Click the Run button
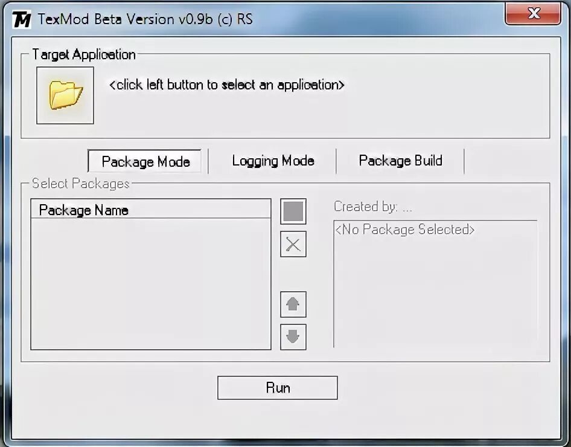 click(x=278, y=388)
